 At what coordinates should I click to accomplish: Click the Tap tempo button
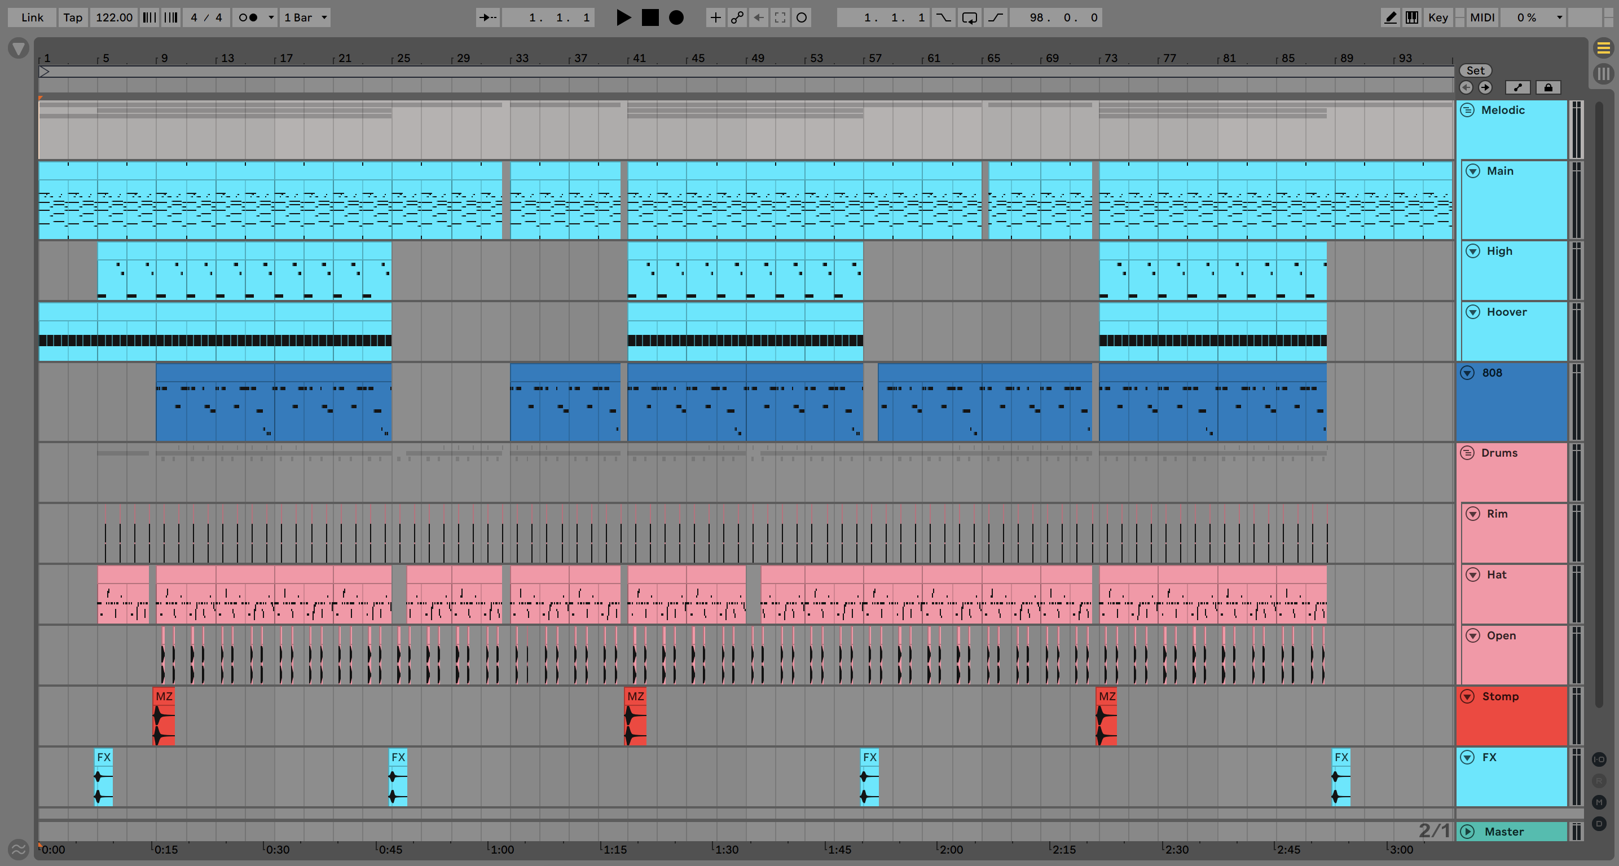pyautogui.click(x=73, y=17)
